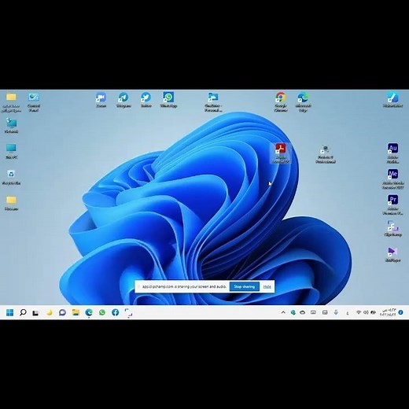Screen dimensions: 409x409
Task: Open the Wi-Fi network tray icon
Action: [359, 312]
